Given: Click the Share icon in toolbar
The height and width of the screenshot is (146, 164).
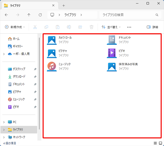Looking at the screenshot, I should coord(80,27).
